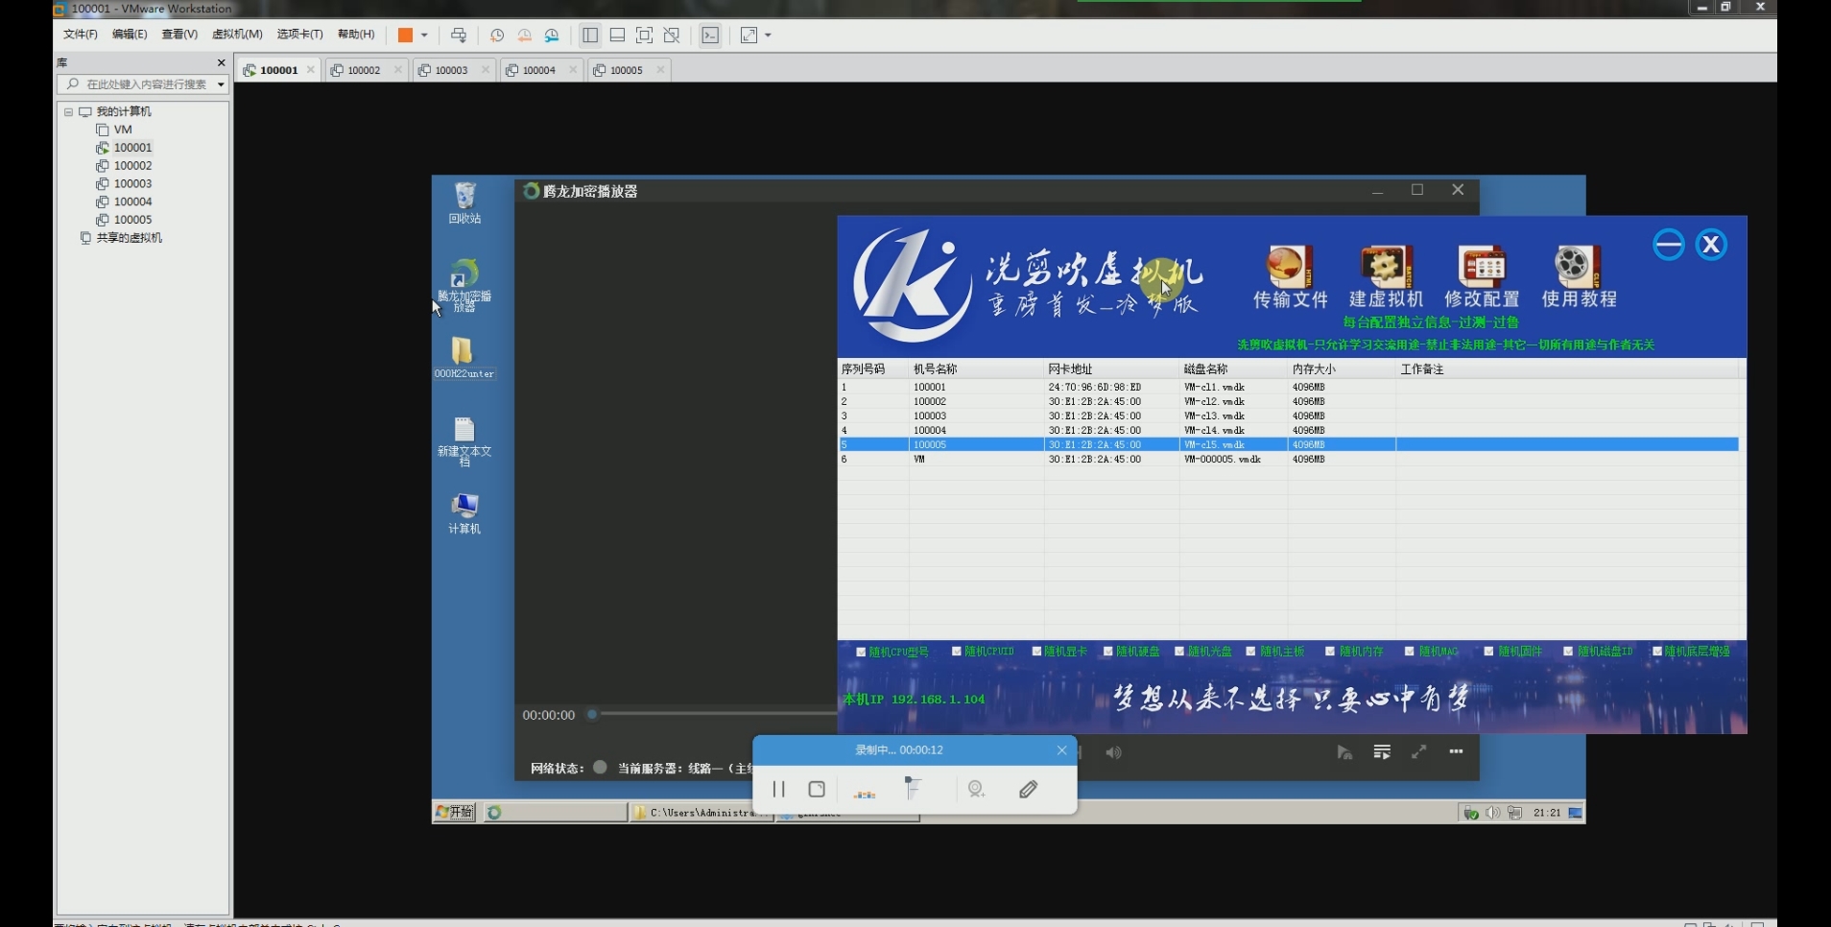Select 100002 in the library tree
This screenshot has height=927, width=1831.
tap(132, 166)
